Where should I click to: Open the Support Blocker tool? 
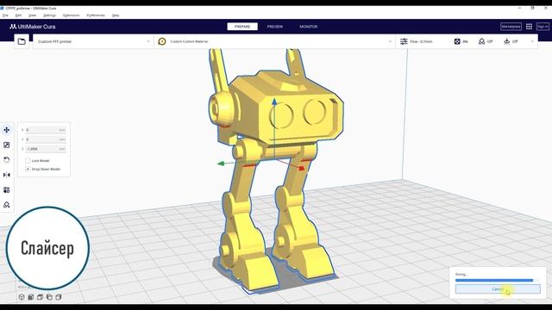pos(7,205)
